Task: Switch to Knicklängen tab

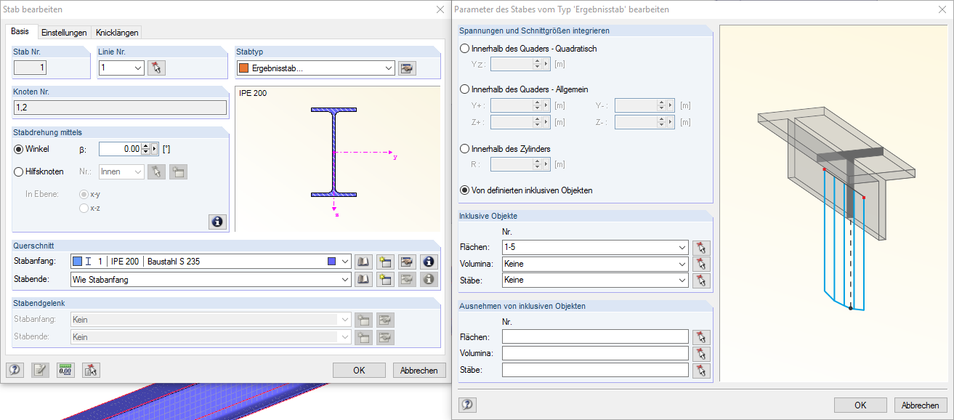Action: click(117, 33)
